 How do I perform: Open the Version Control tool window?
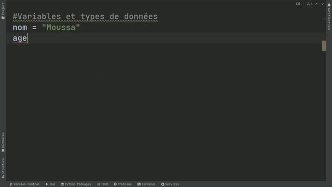[24, 184]
